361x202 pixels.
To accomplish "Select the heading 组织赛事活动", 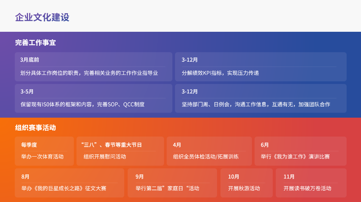I will pos(35,127).
